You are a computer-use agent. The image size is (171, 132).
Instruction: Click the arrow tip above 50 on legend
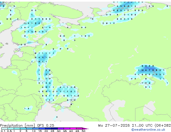click(x=85, y=128)
